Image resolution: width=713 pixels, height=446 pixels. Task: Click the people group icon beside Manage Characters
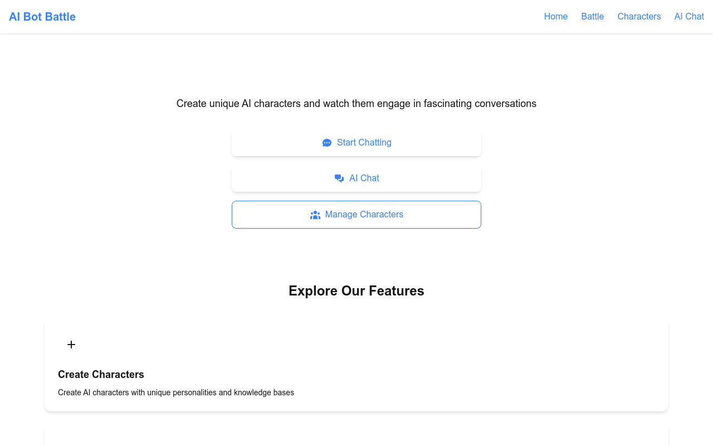click(x=315, y=215)
